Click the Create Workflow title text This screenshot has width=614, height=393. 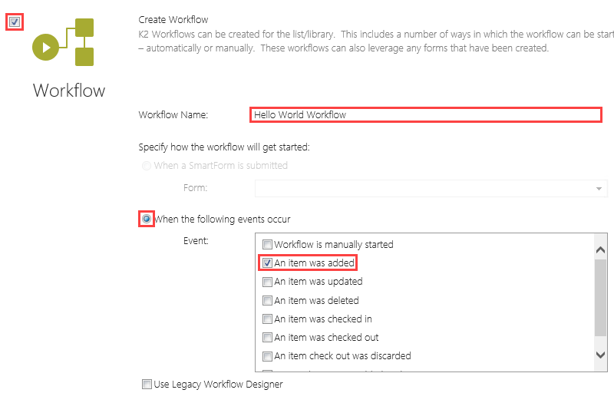click(x=173, y=20)
